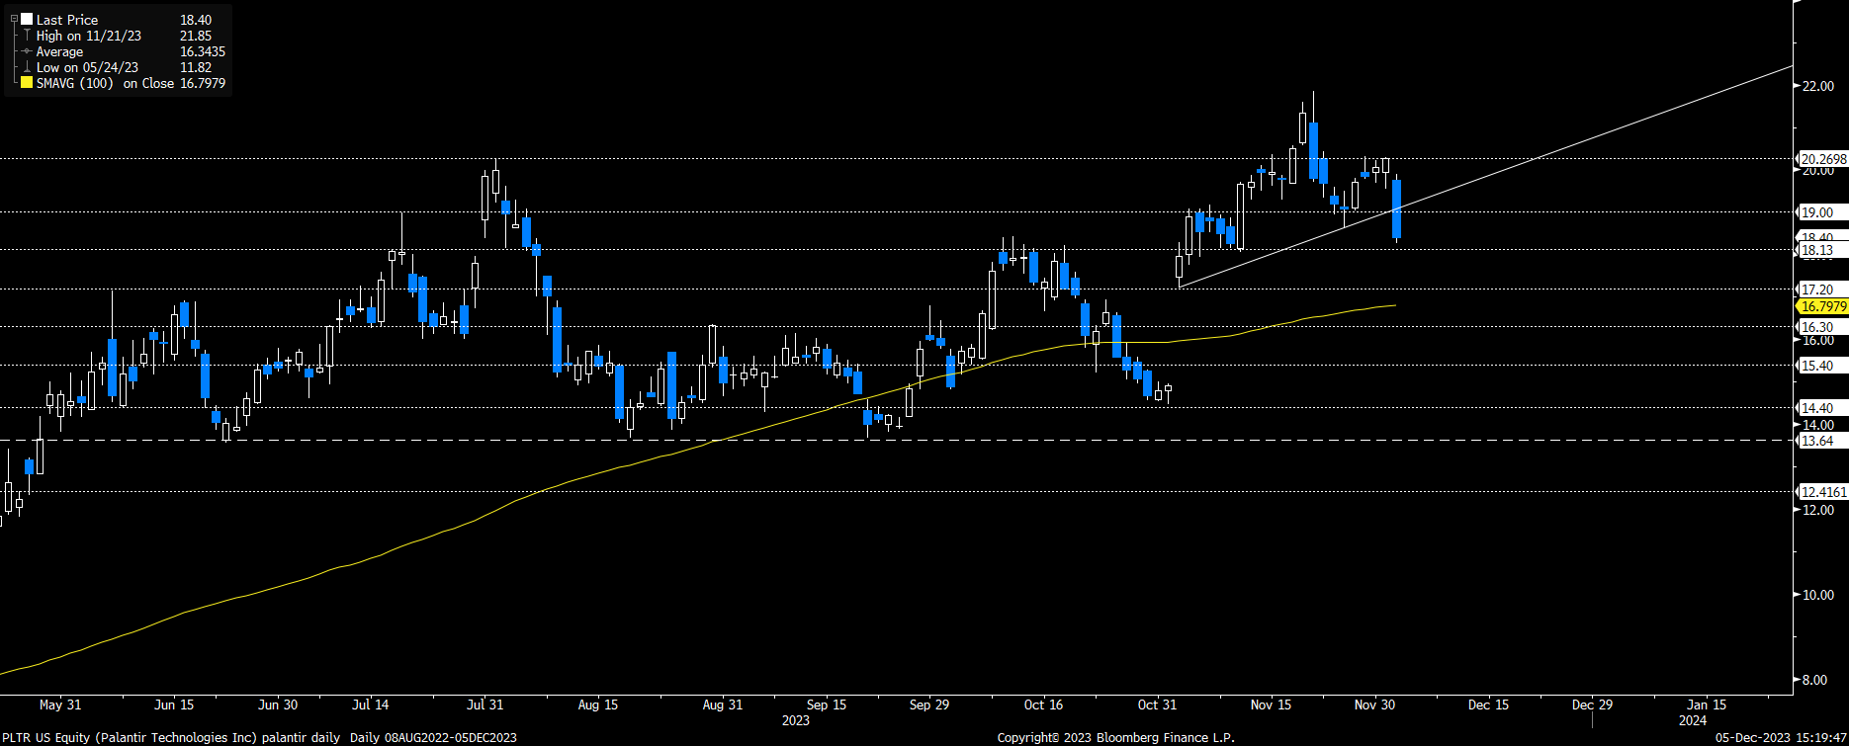Click the 'Low on 05/24/23' legend label
1849x746 pixels.
click(87, 67)
